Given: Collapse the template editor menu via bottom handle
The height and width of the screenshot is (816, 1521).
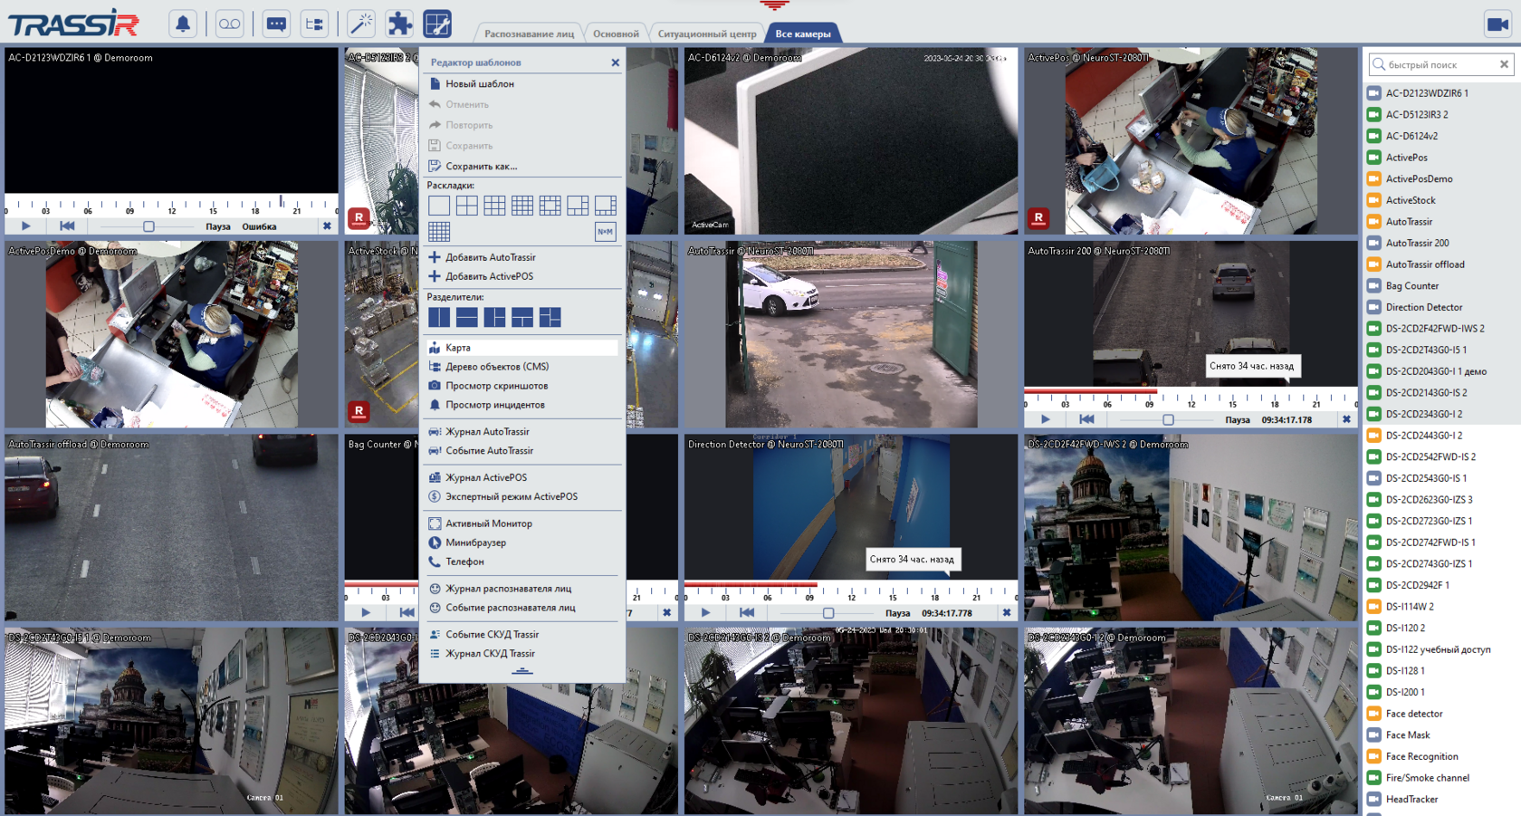Looking at the screenshot, I should coord(521,670).
